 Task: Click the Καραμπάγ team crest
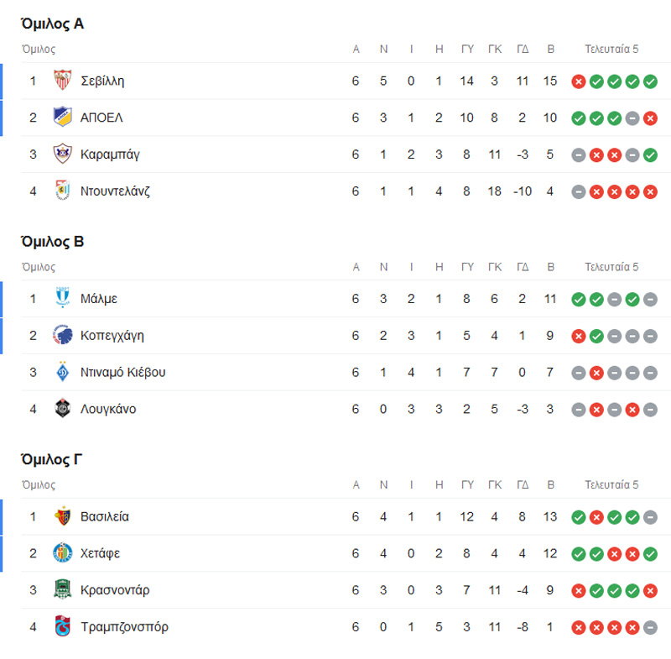[62, 154]
